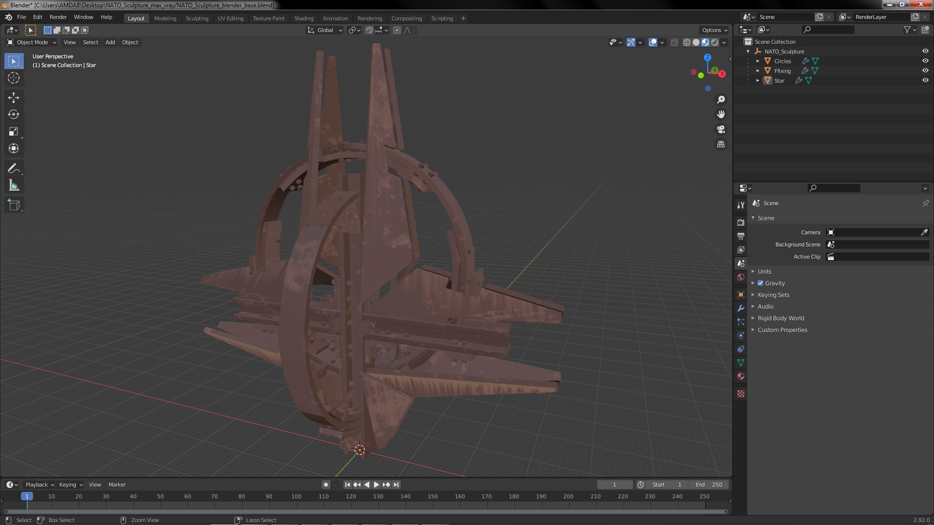This screenshot has width=934, height=525.
Task: Play the animation forward
Action: pos(377,485)
